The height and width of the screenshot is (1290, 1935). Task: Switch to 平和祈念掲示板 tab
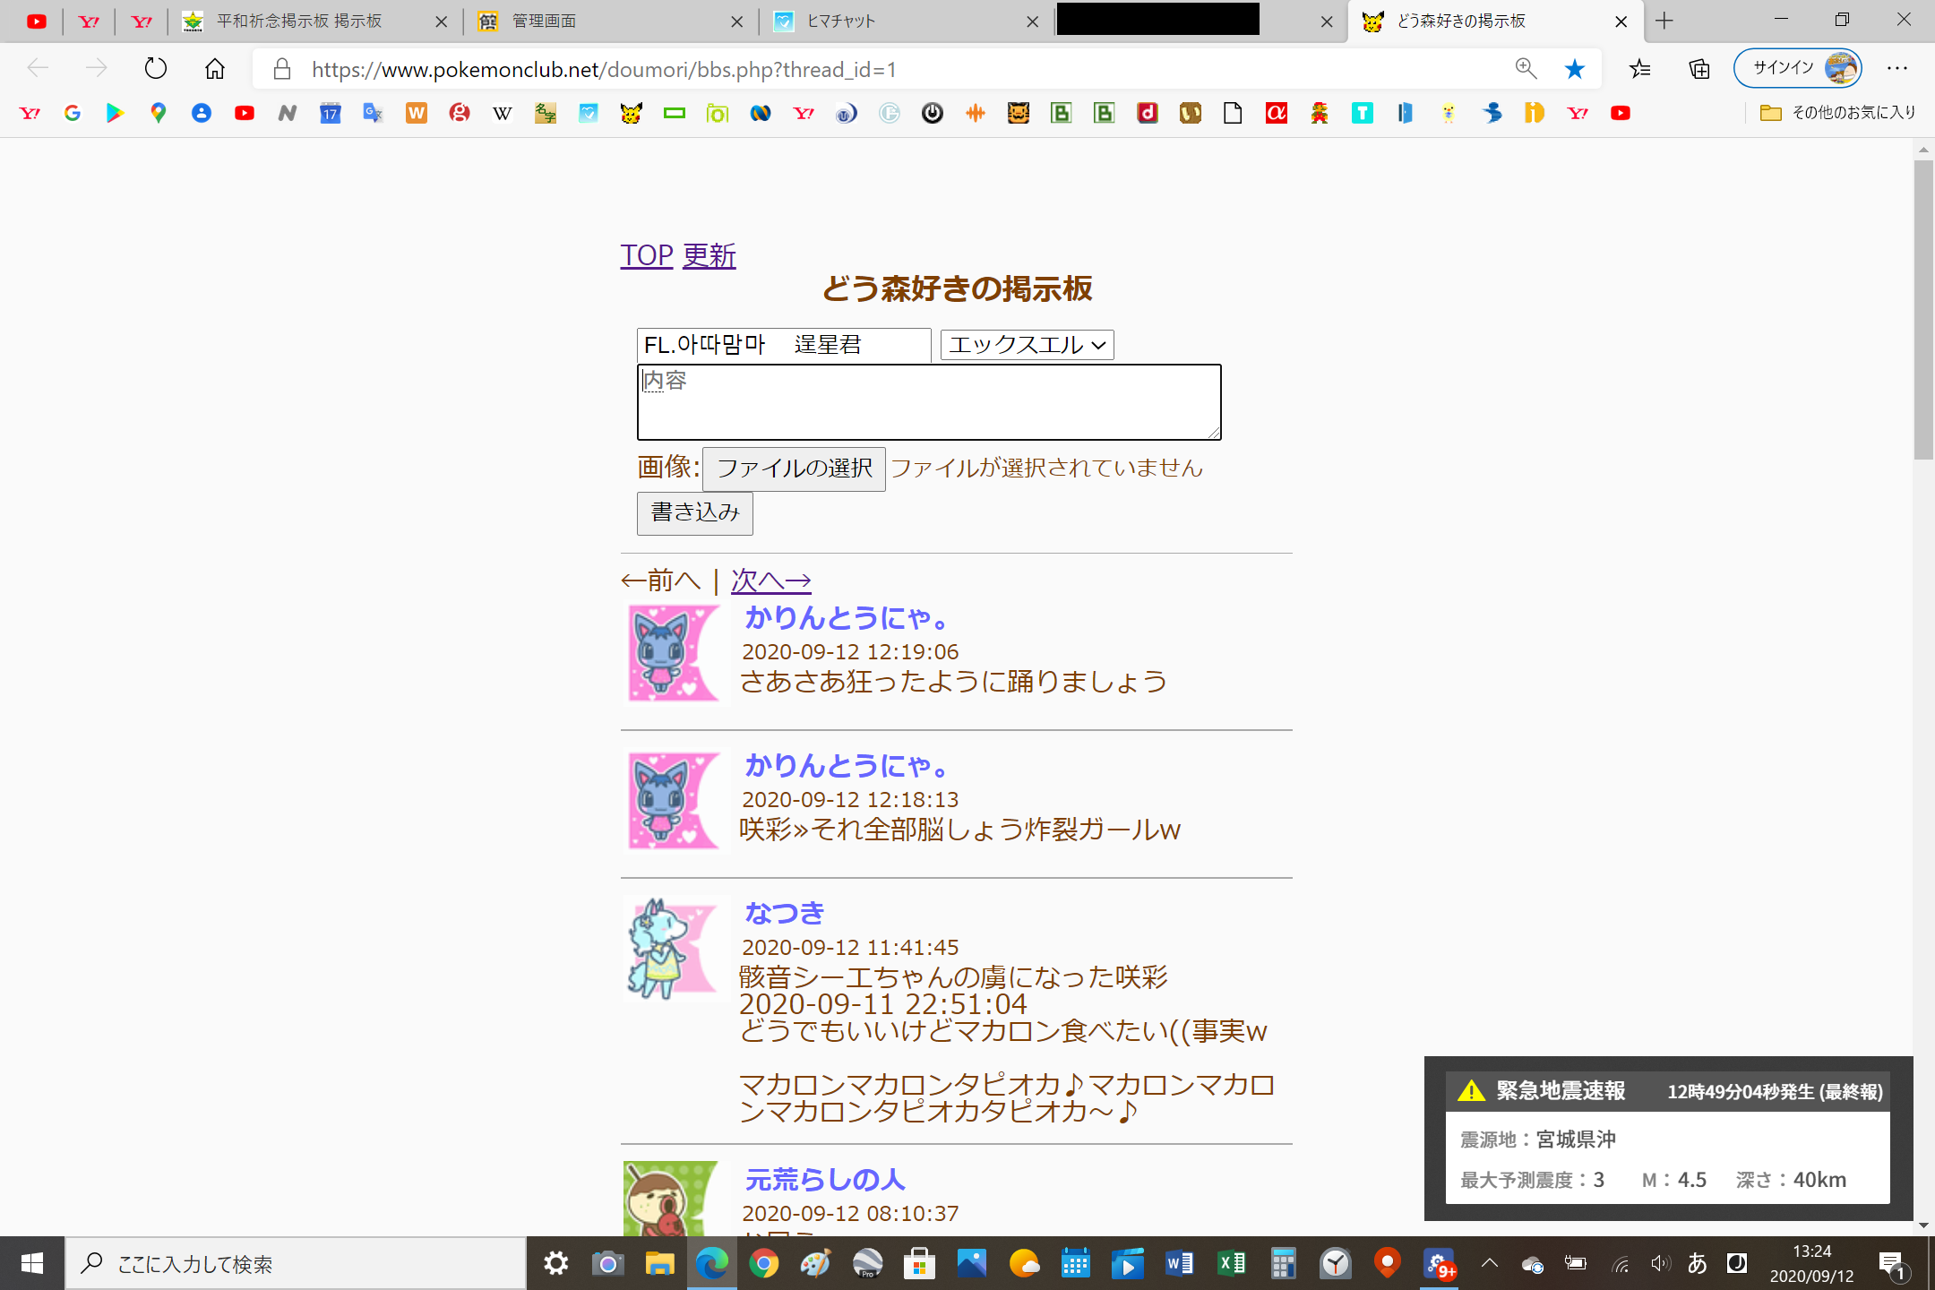299,21
